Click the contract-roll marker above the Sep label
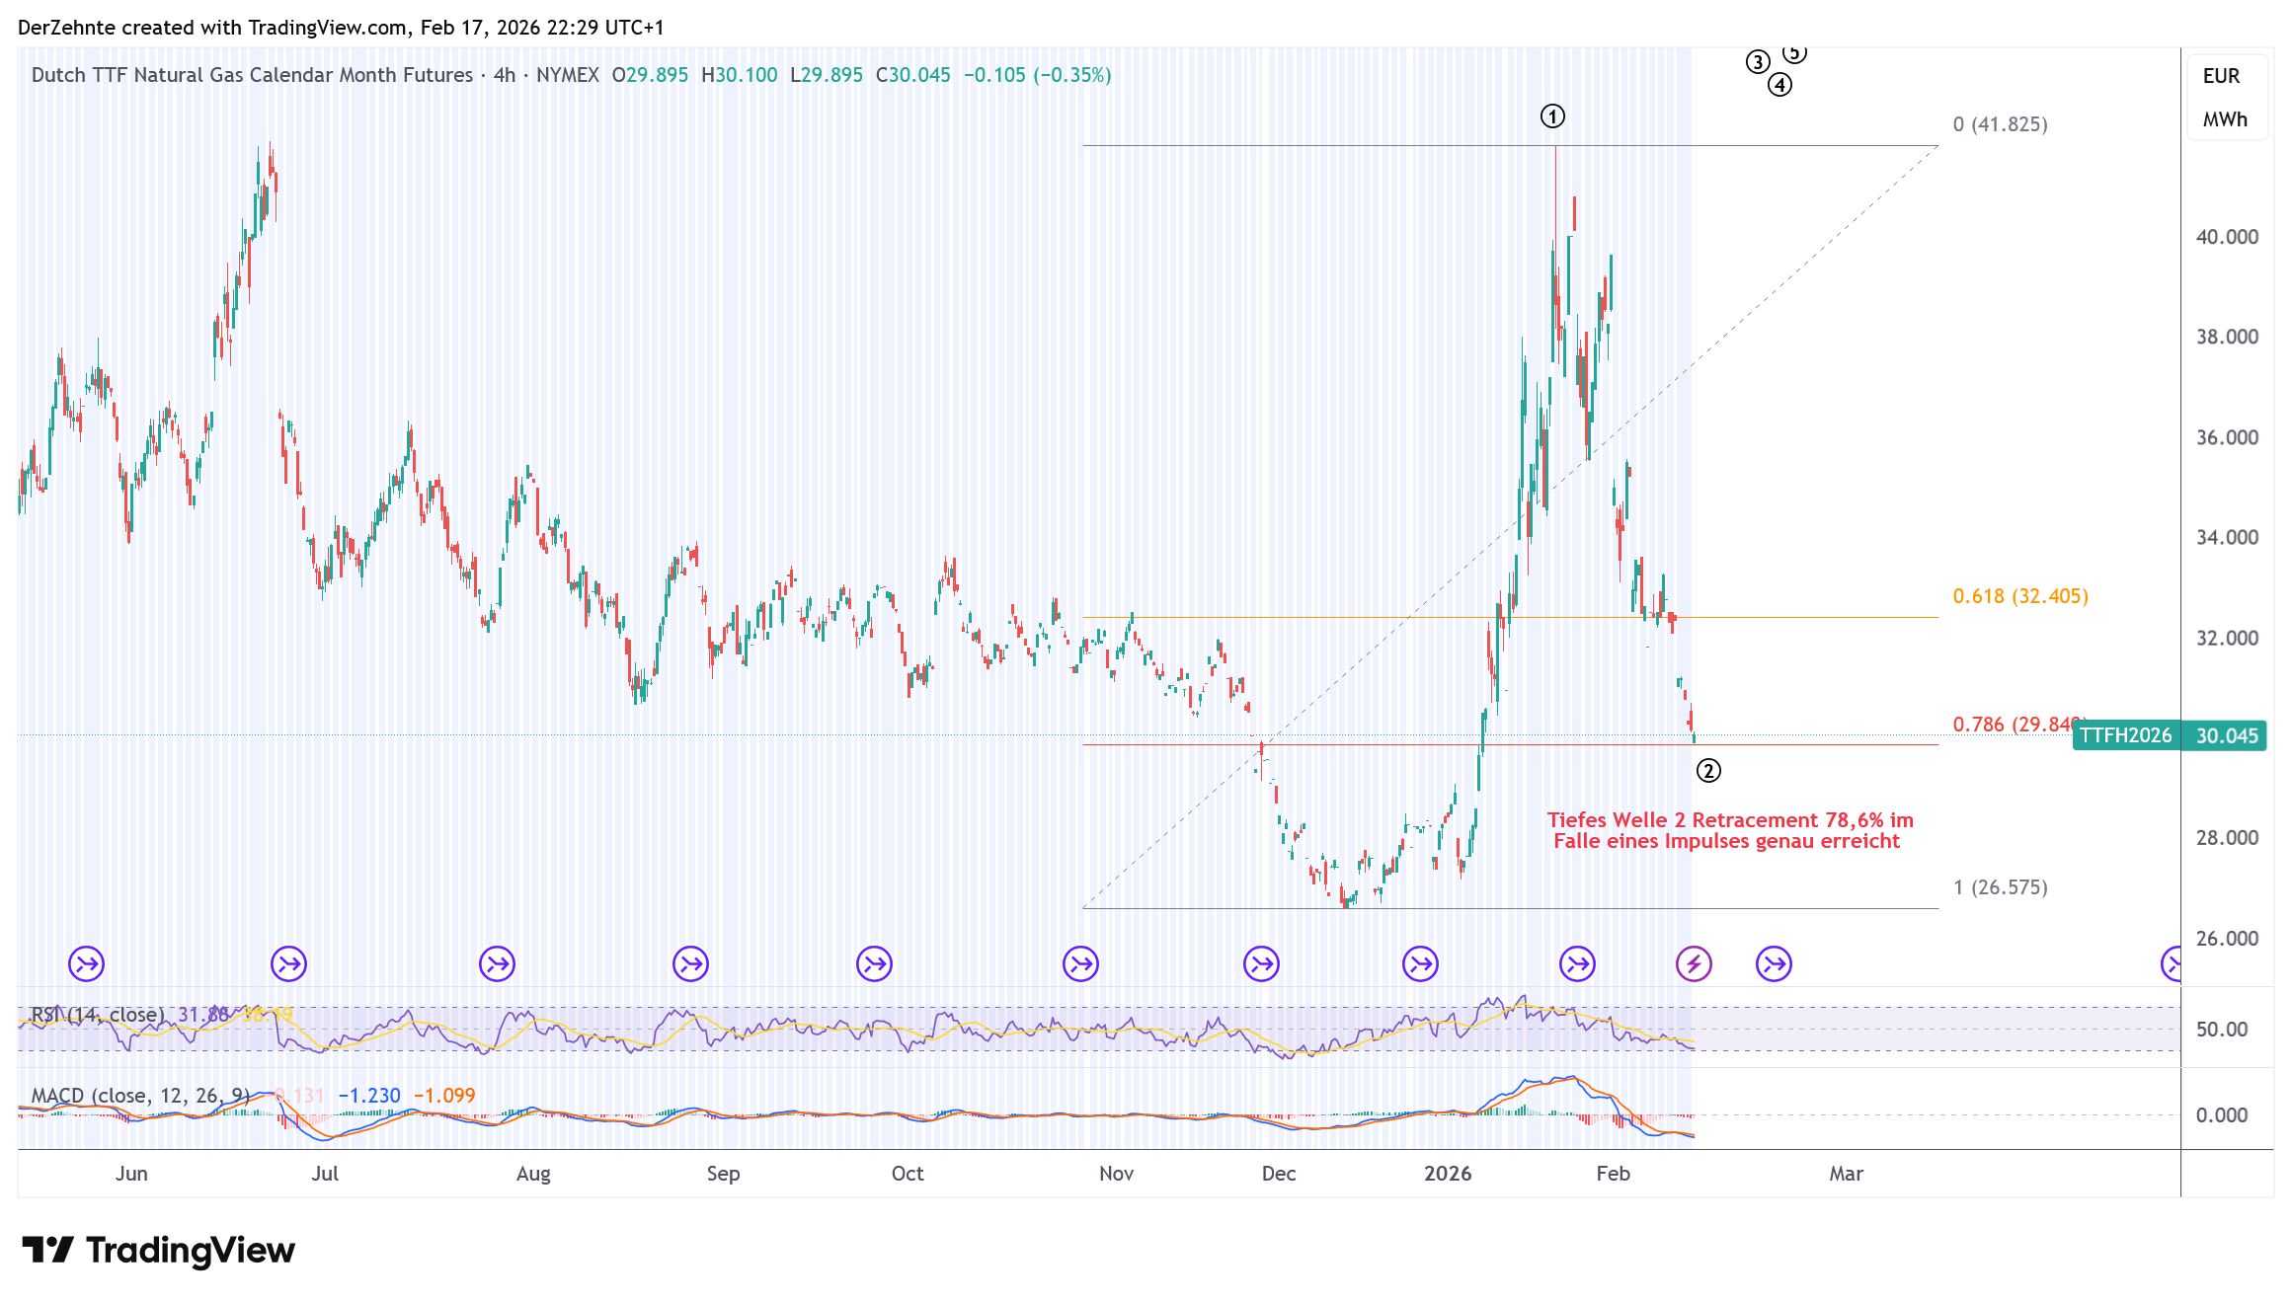 691,963
